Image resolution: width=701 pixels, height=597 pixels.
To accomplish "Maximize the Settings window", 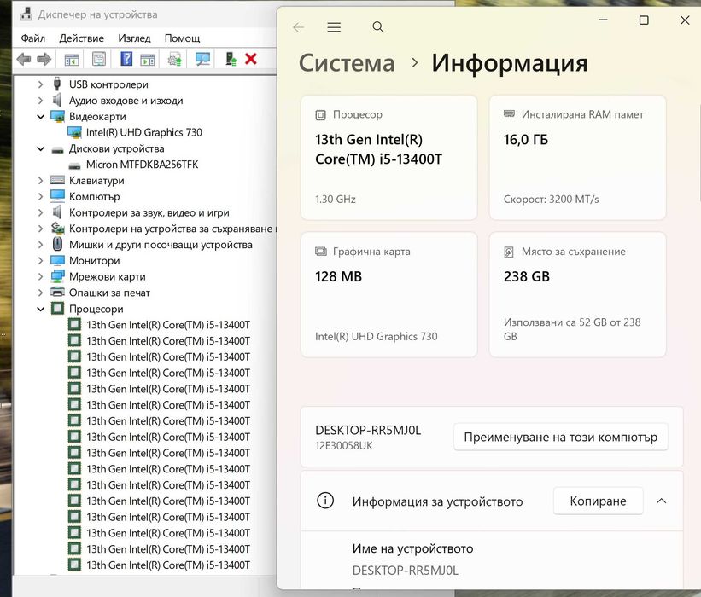I will pyautogui.click(x=644, y=20).
